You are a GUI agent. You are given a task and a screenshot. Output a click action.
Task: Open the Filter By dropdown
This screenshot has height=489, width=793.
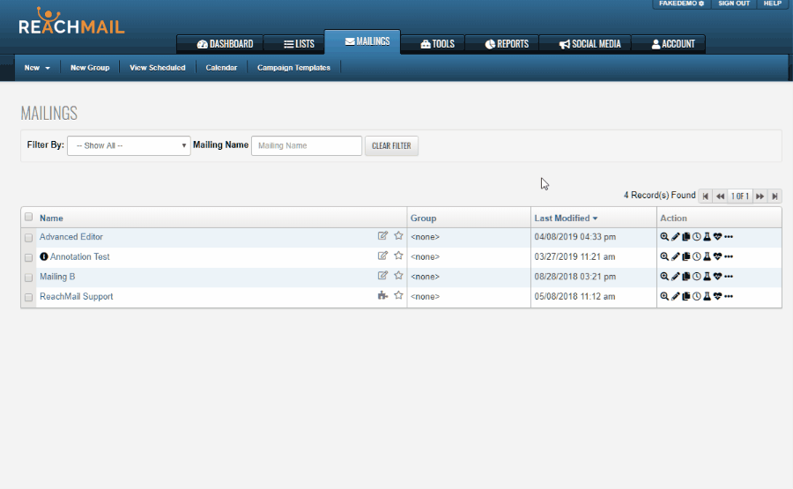point(129,145)
